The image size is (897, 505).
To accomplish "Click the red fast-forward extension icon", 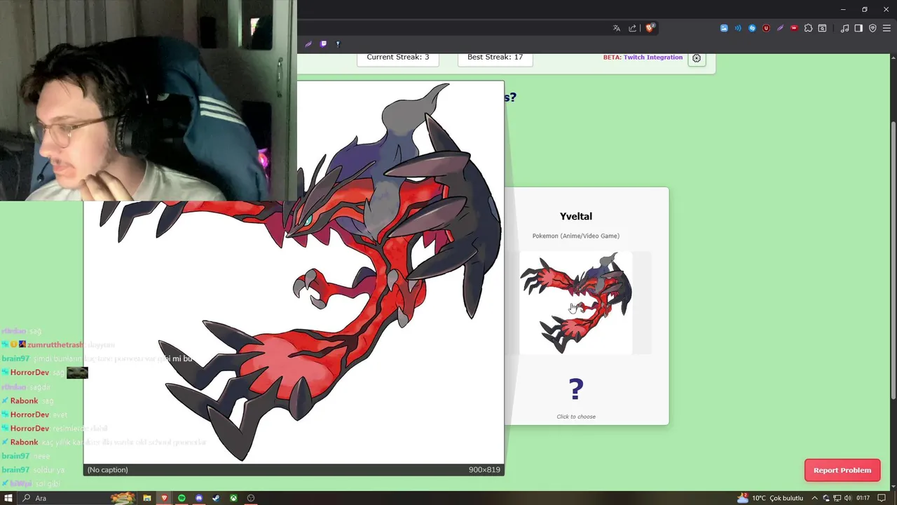I will click(x=794, y=28).
